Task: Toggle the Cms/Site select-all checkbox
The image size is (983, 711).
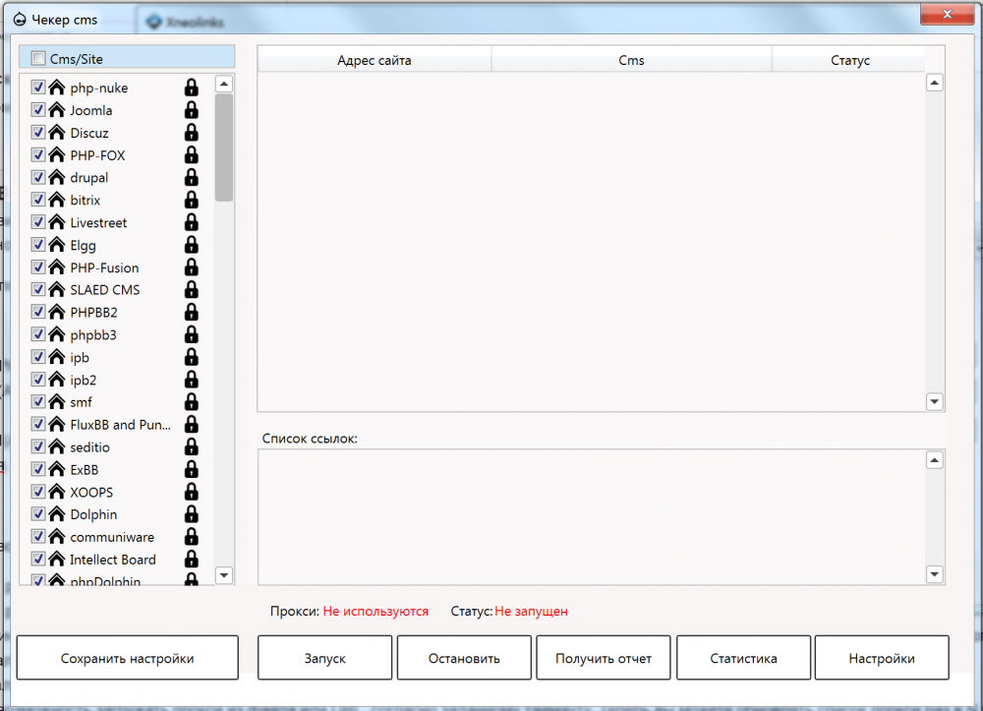Action: [38, 58]
